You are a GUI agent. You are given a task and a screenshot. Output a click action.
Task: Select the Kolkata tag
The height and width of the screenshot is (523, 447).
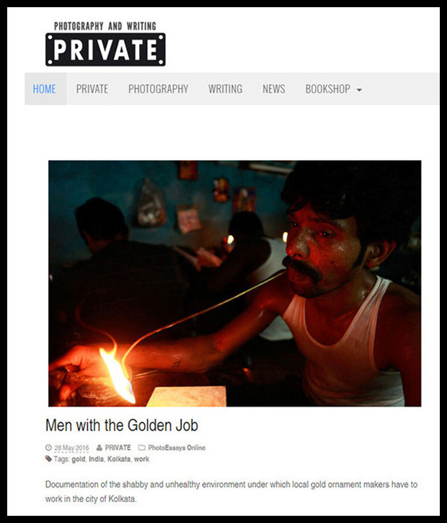[119, 459]
